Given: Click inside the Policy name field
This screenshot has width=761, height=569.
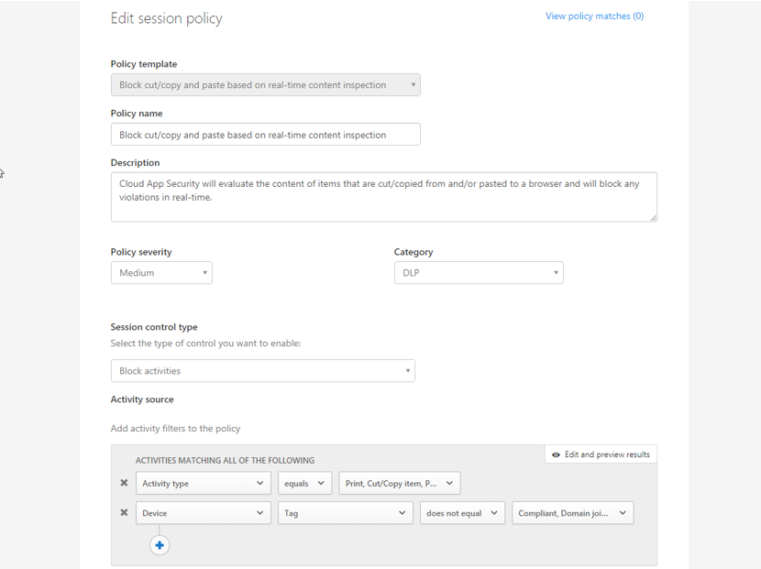Looking at the screenshot, I should pos(264,134).
